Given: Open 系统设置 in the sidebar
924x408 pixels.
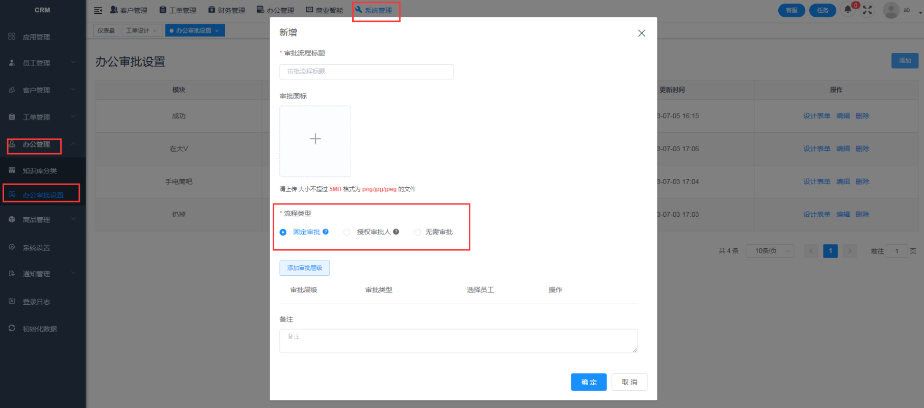Looking at the screenshot, I should (x=36, y=248).
